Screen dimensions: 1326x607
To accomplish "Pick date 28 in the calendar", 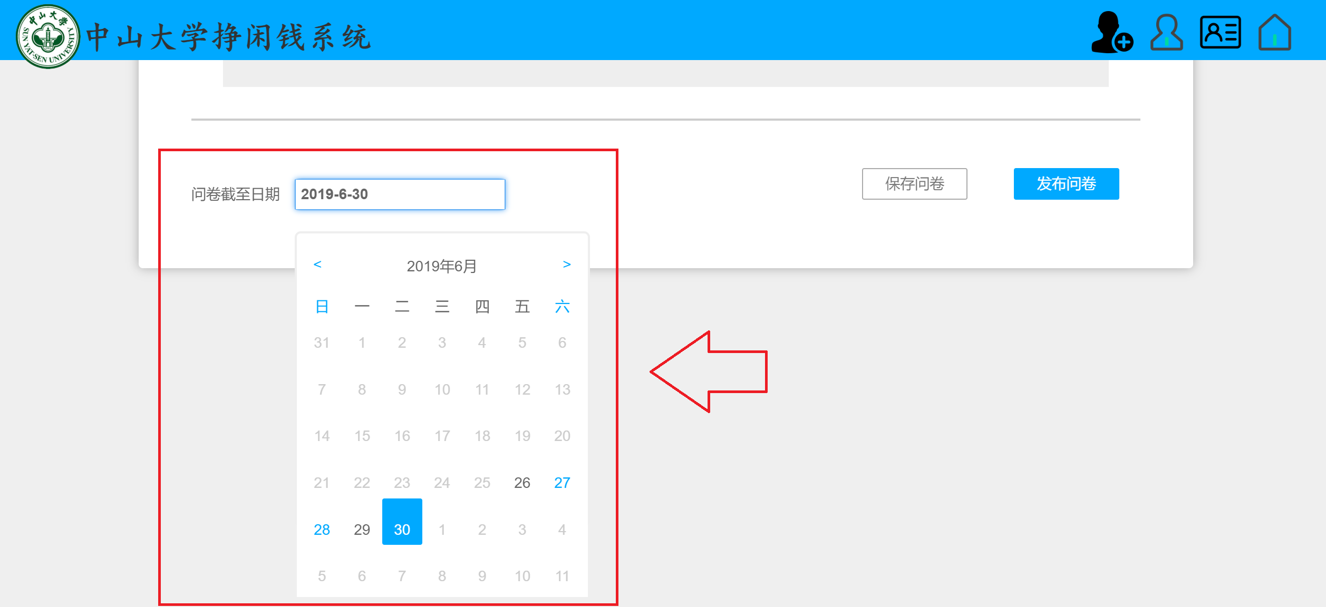I will (322, 530).
